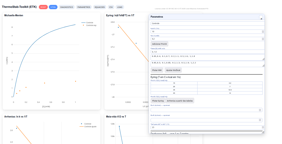Viewport: 282px width, 144px height.
Task: Show the EQUACOES view
Action: pyautogui.click(x=100, y=7)
